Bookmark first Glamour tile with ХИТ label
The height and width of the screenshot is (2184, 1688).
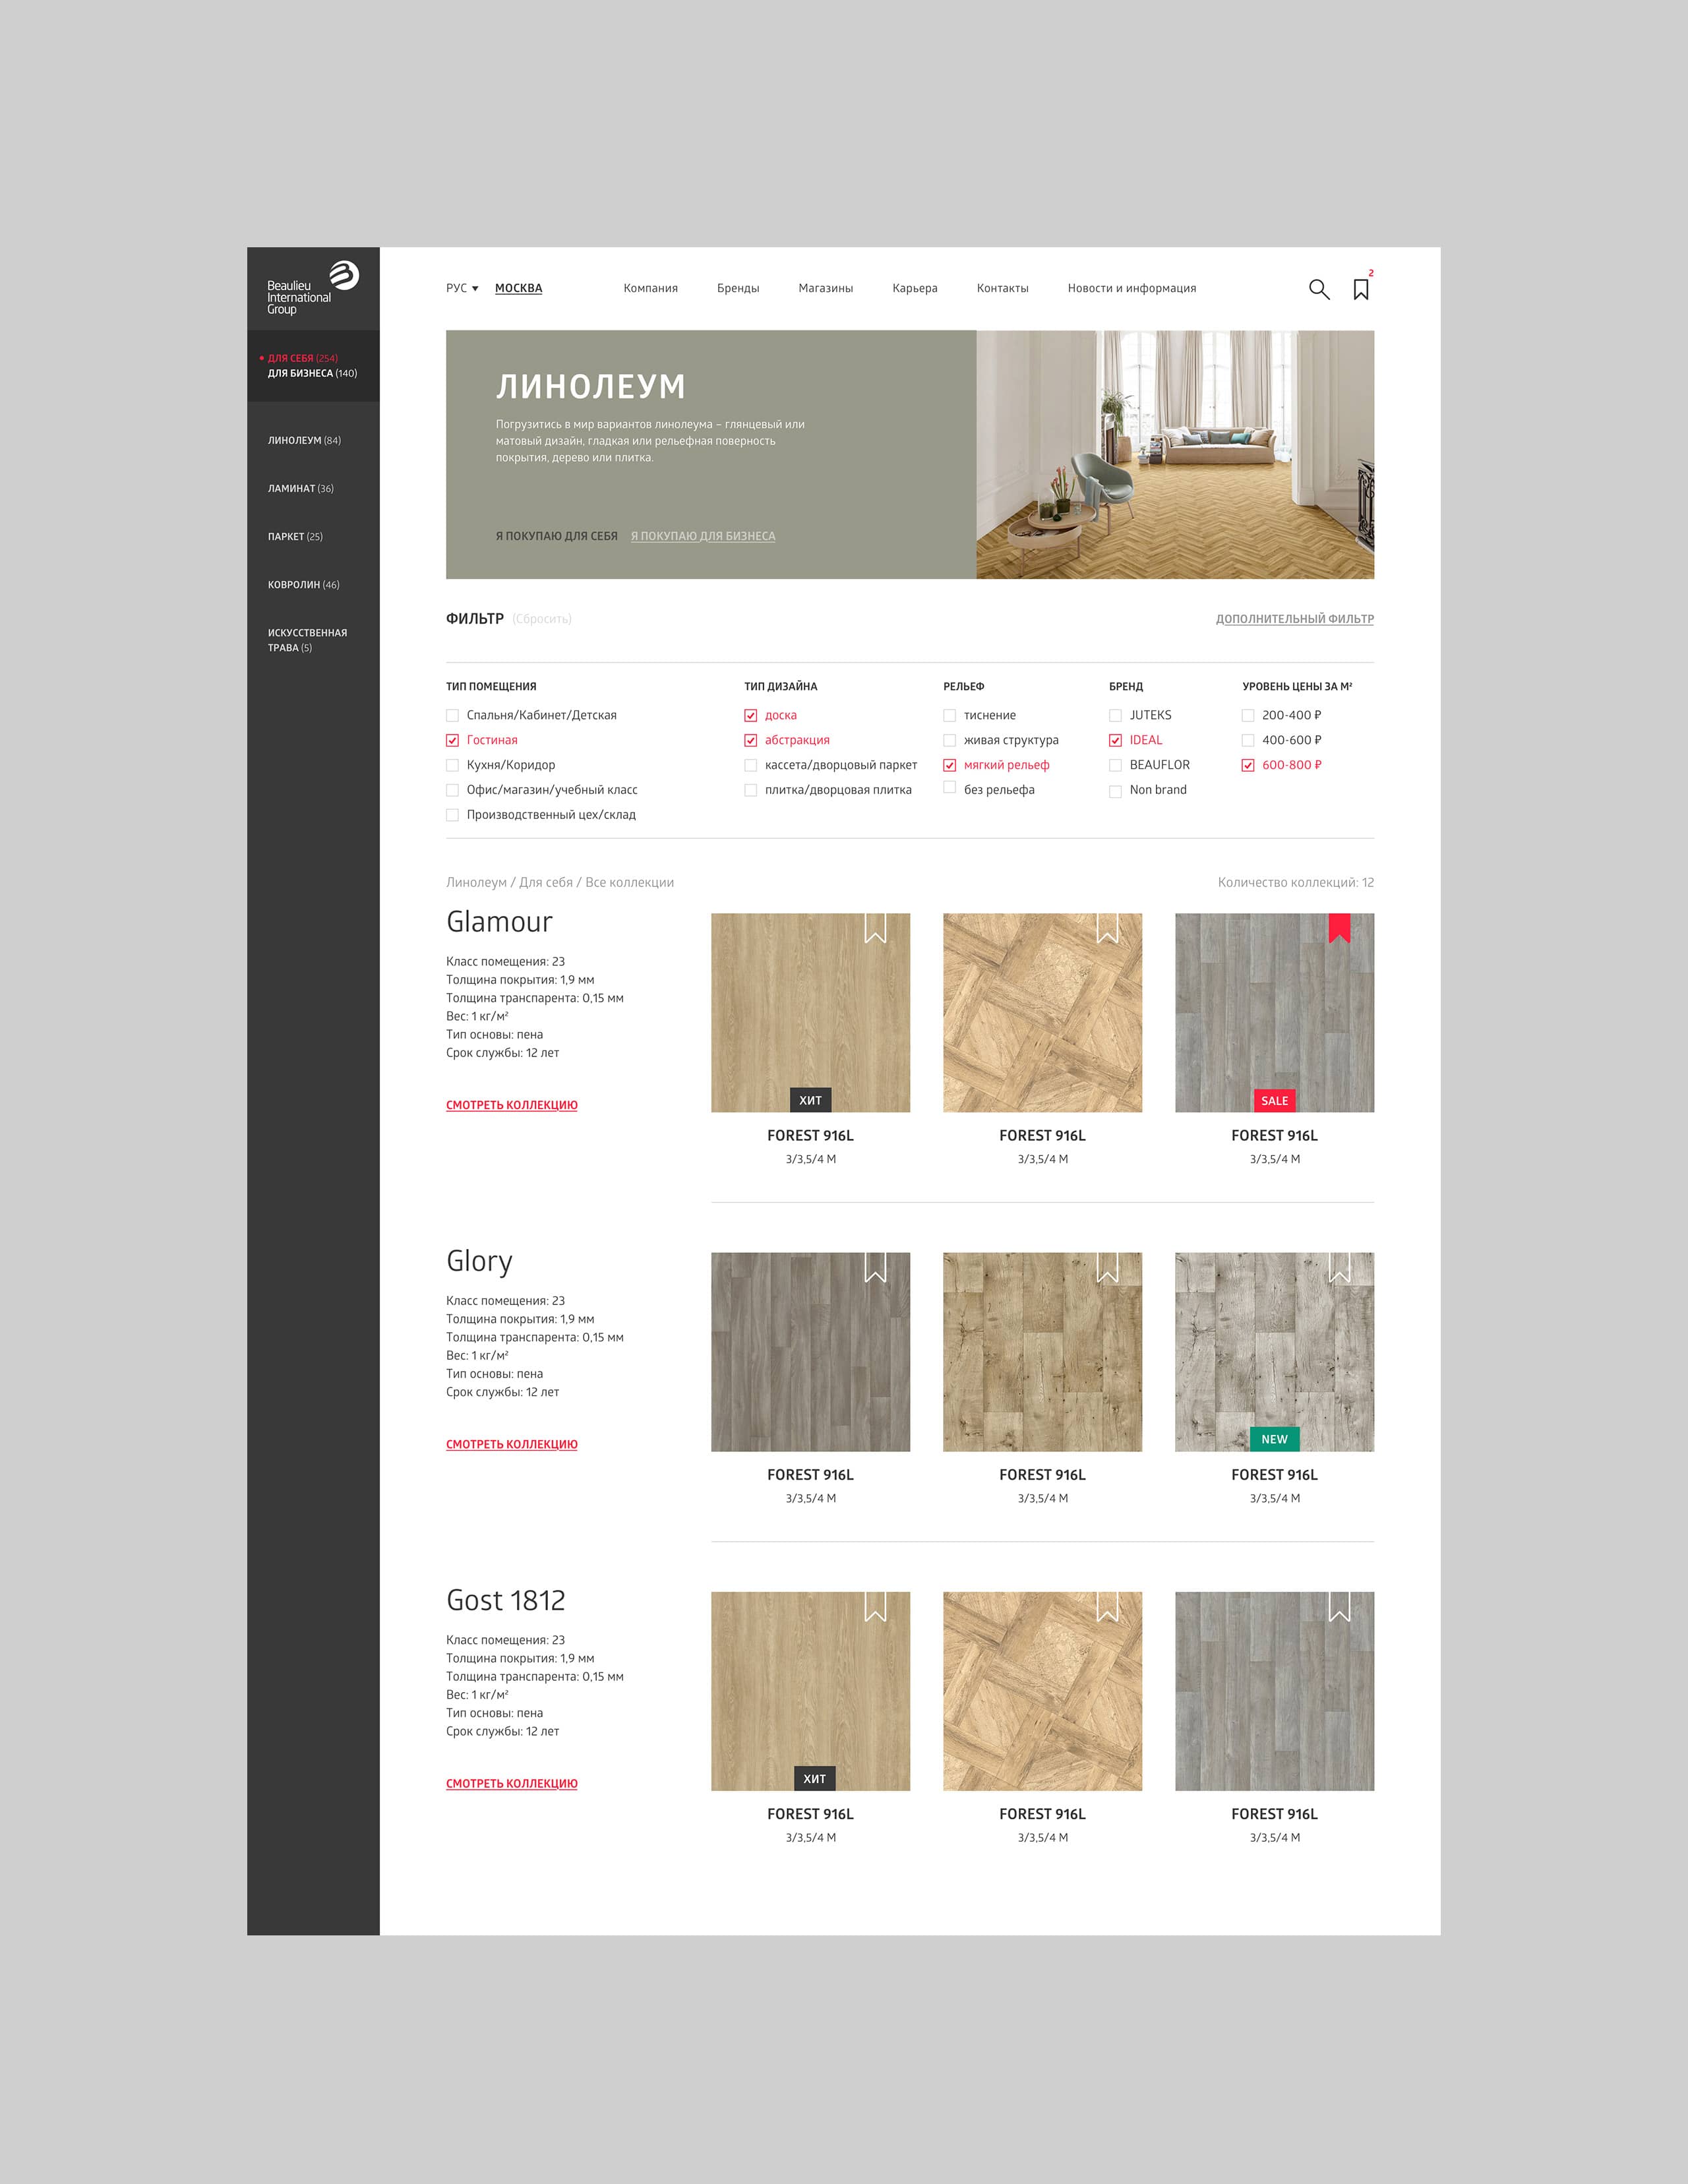pos(875,928)
